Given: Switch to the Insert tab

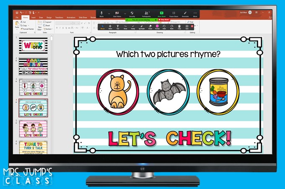Looking at the screenshot, I should [x=34, y=18].
